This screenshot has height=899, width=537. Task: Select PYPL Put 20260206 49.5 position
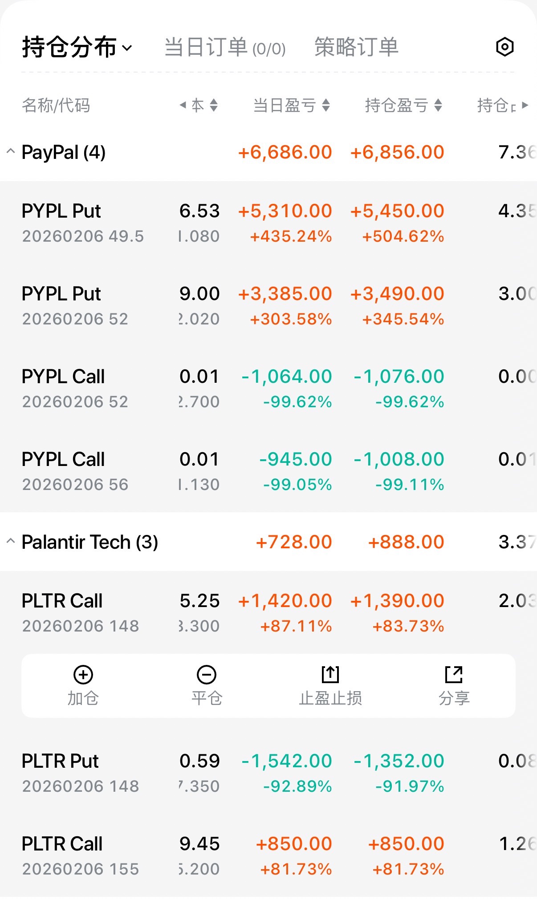[83, 223]
